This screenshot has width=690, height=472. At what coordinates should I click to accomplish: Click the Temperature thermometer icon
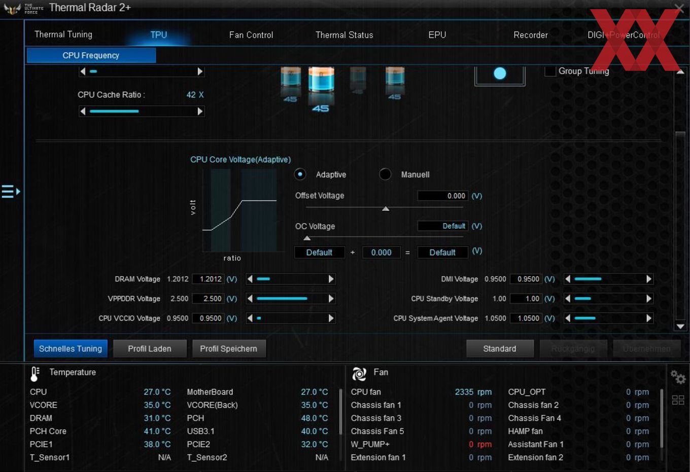(35, 374)
